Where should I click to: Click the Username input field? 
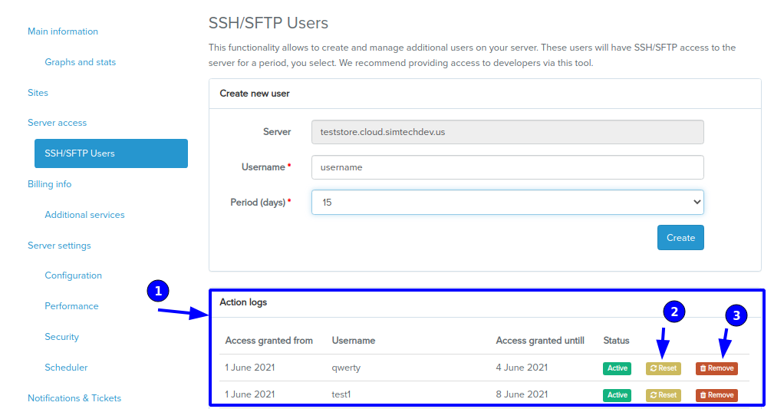tap(508, 167)
